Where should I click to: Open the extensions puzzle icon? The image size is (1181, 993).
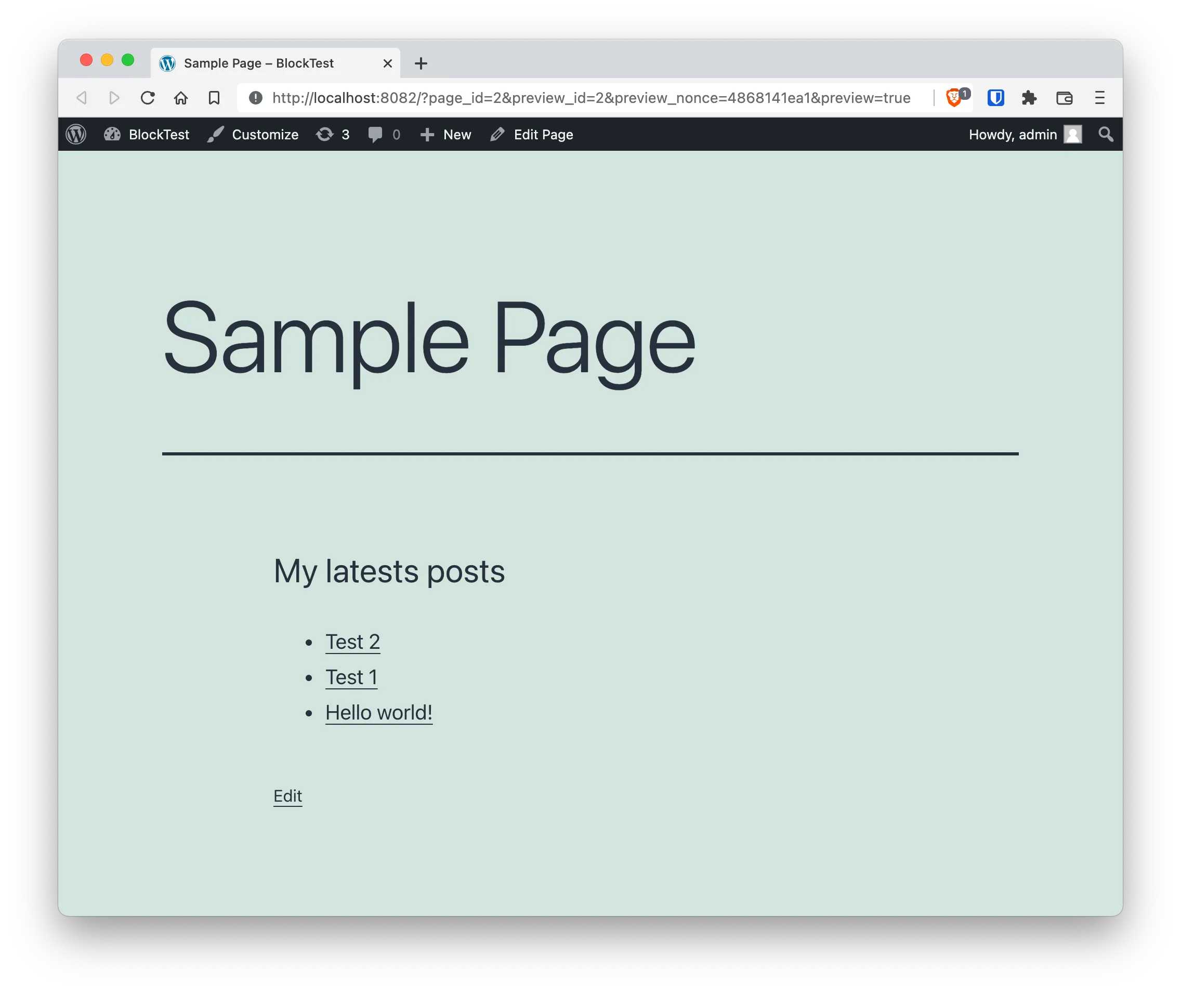coord(1029,98)
